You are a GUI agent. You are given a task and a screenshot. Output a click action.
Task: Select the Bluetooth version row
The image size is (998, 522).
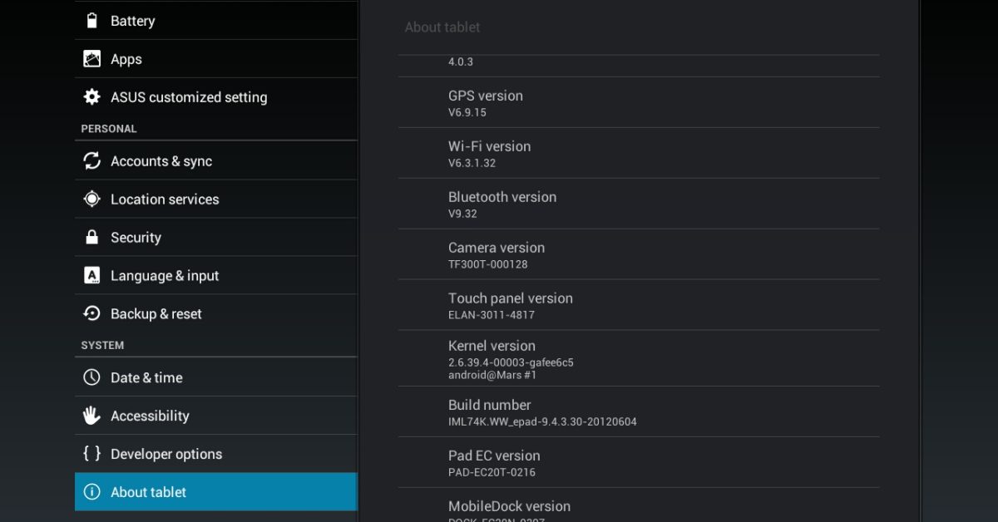tap(638, 204)
